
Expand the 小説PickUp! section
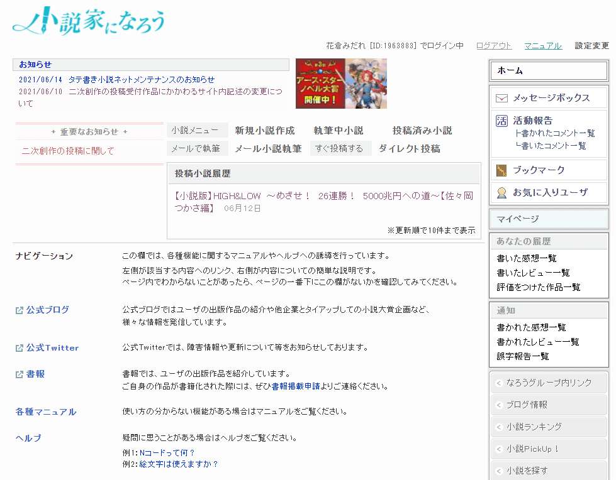tap(549, 449)
